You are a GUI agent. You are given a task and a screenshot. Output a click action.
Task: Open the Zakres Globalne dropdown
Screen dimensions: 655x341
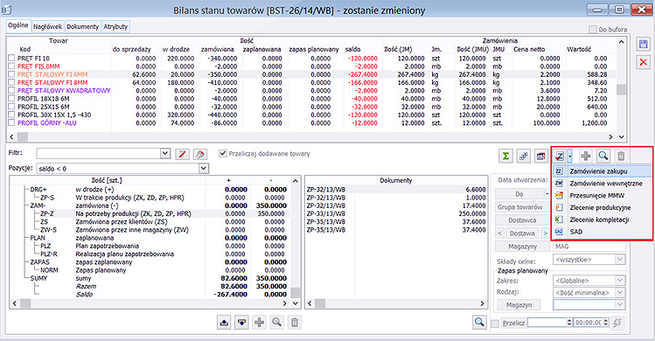619,281
